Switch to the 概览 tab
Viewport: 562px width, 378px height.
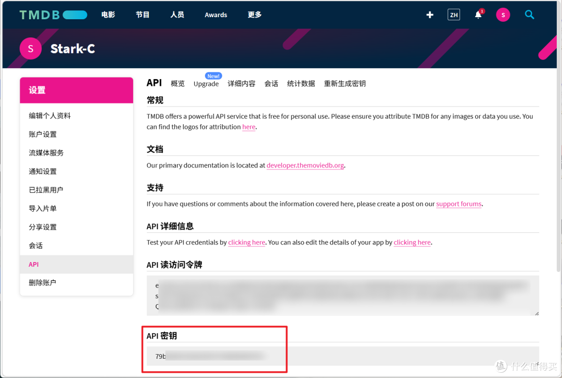177,84
